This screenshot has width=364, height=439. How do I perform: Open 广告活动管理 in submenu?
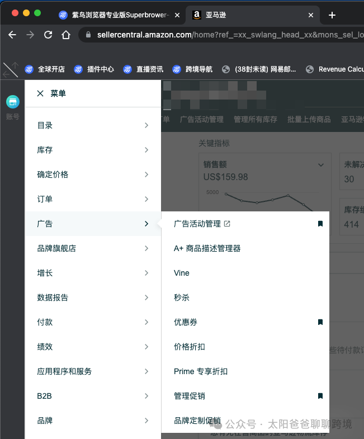(x=197, y=224)
